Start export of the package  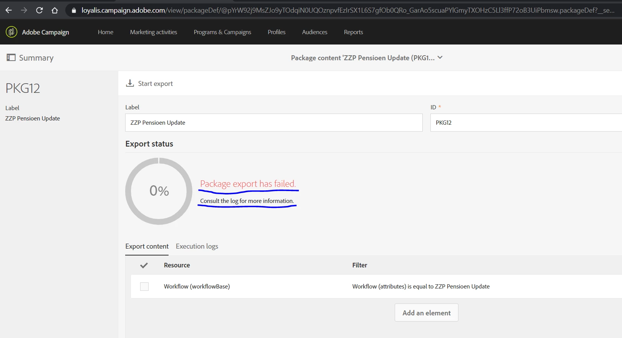(155, 84)
